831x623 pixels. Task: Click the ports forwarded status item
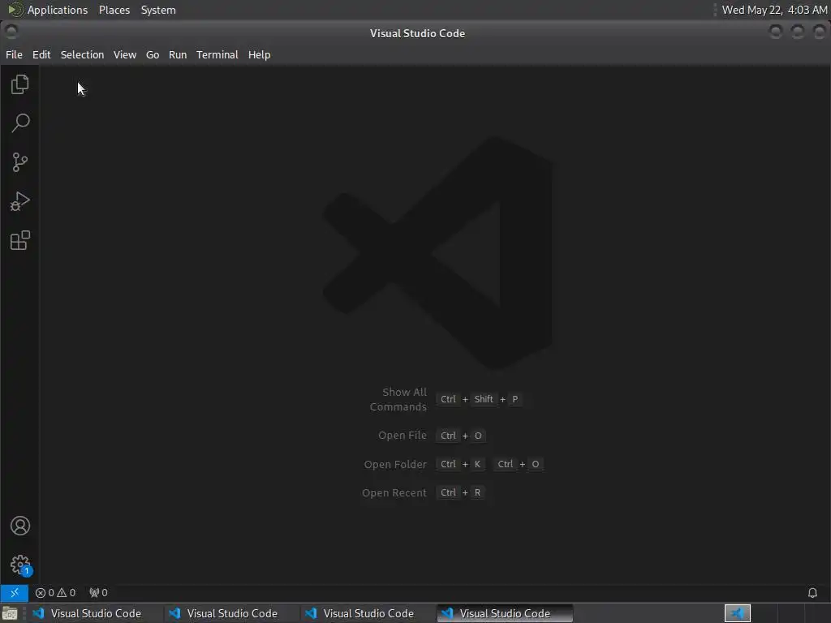tap(98, 592)
